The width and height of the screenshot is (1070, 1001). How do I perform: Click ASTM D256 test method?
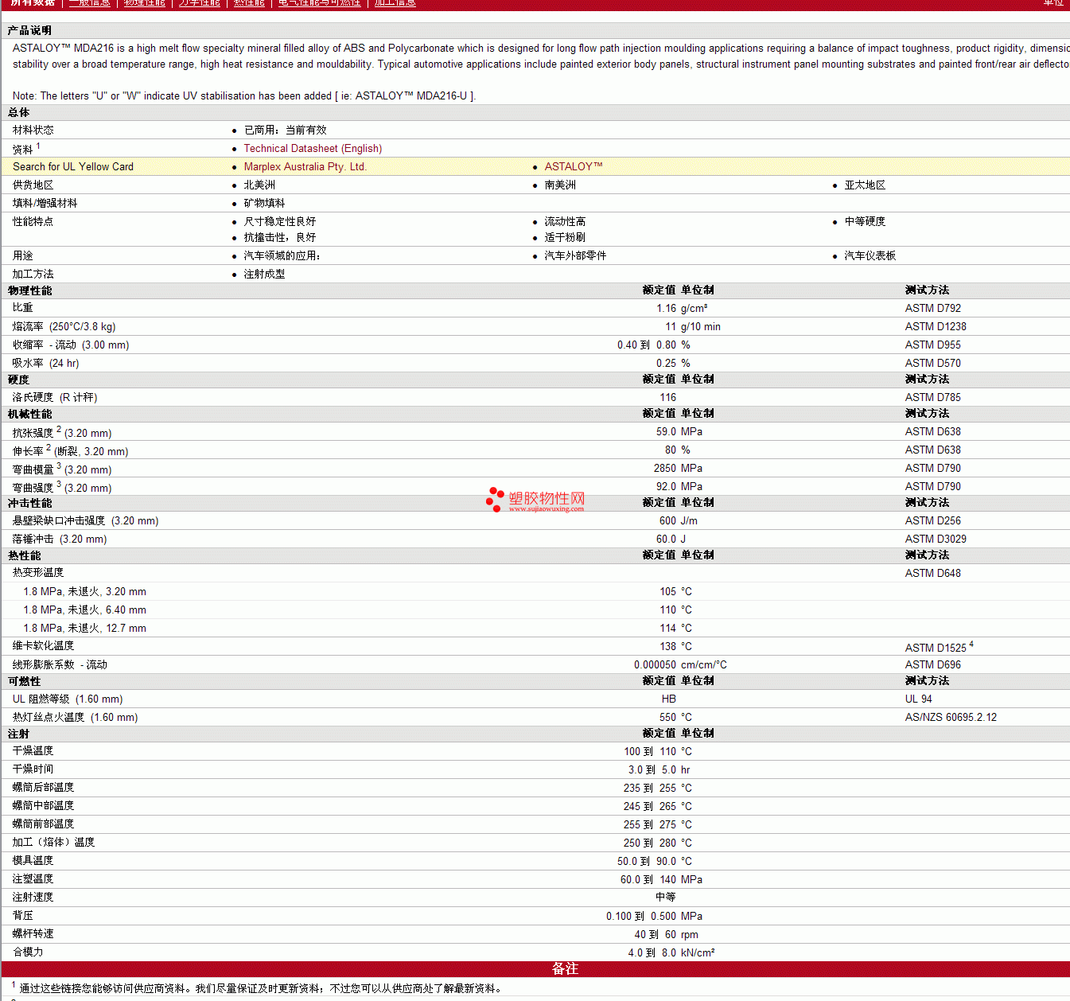932,521
